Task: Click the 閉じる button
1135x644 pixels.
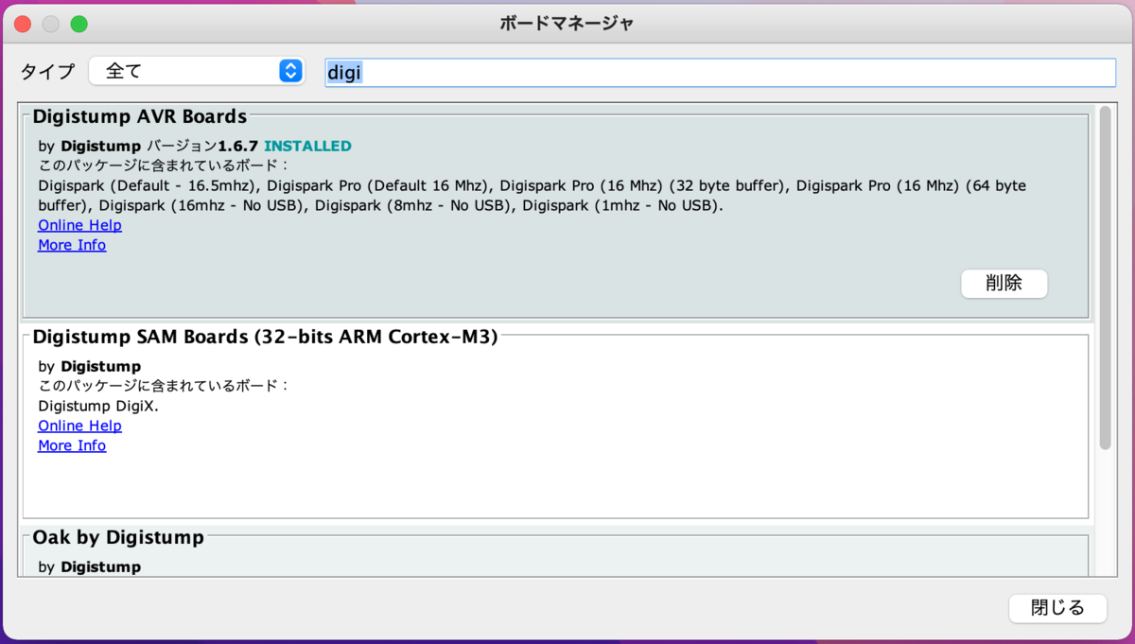Action: [1057, 608]
